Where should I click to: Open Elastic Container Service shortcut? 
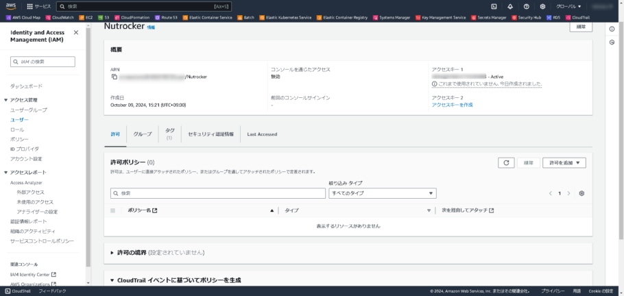coord(207,18)
